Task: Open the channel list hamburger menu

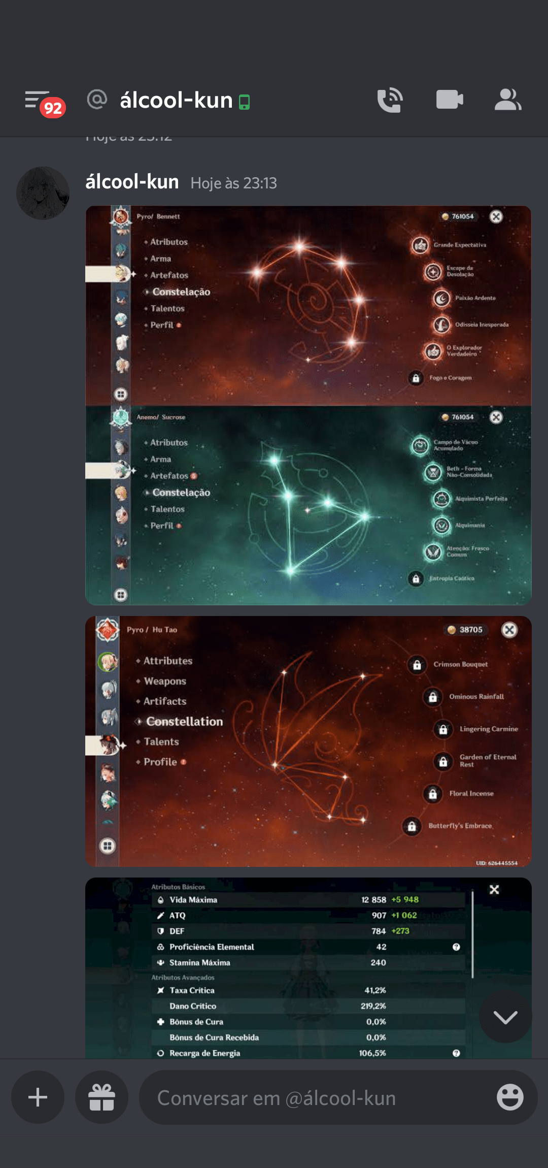Action: pyautogui.click(x=37, y=100)
